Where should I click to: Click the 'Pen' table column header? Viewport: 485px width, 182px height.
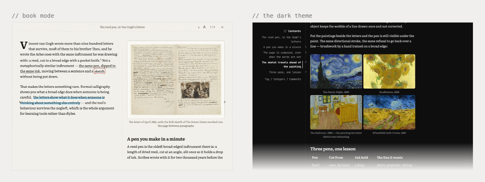pyautogui.click(x=315, y=157)
